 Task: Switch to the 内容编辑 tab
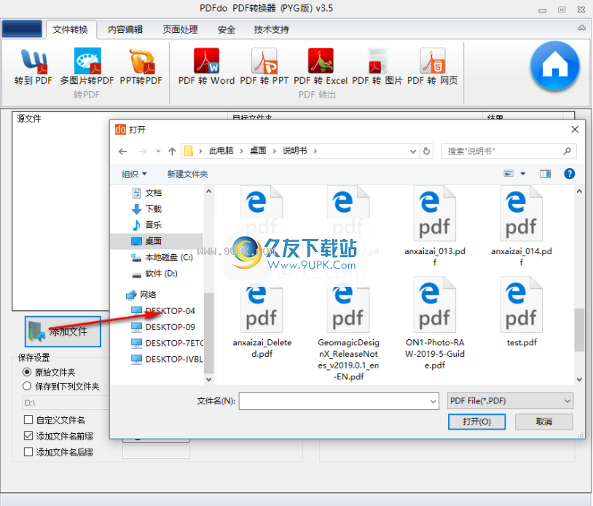tap(125, 29)
